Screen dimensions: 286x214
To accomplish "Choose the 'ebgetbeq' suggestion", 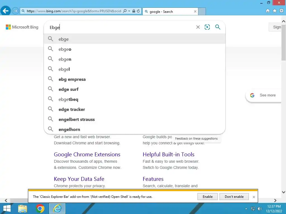I will (x=135, y=99).
